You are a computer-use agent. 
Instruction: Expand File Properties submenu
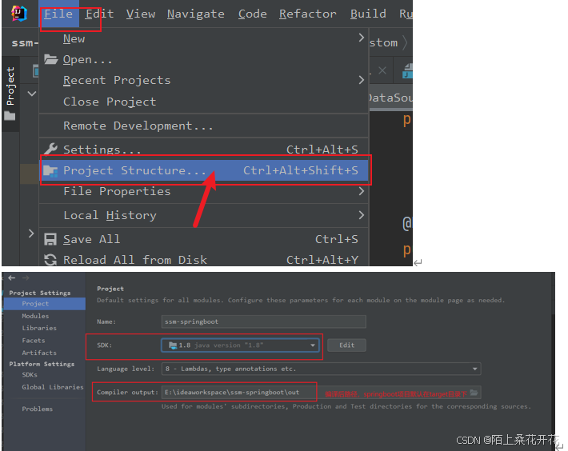click(x=203, y=191)
